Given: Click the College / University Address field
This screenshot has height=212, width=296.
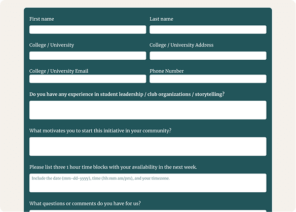Looking at the screenshot, I should pyautogui.click(x=208, y=56).
